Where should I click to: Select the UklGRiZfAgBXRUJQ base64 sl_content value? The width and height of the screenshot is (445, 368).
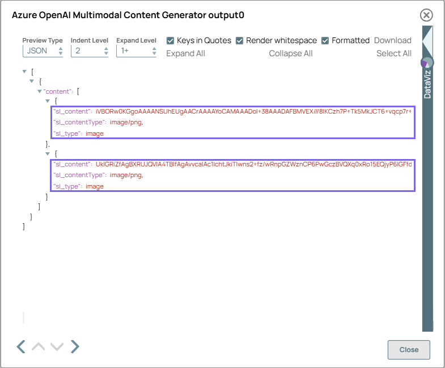[253, 164]
